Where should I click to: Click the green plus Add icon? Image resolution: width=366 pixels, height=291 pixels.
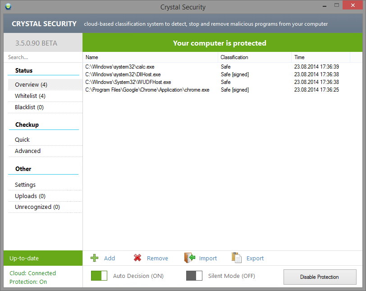pos(95,258)
